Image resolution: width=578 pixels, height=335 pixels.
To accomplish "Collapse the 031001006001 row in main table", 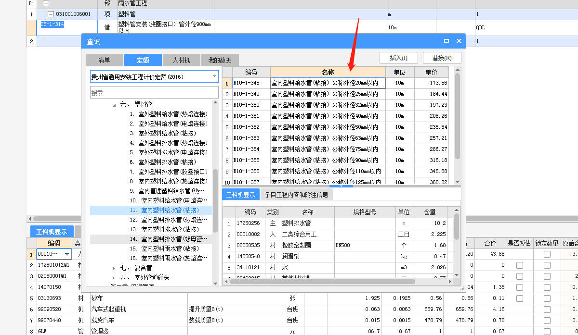I will 51,14.
